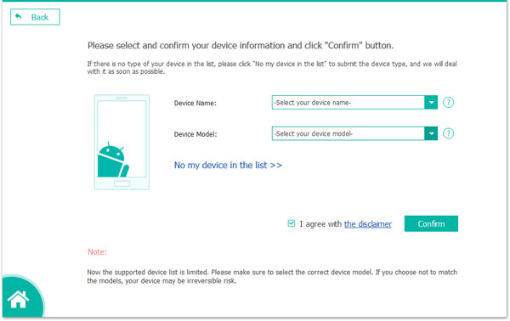The height and width of the screenshot is (321, 510).
Task: Go to the home screen icon
Action: [18, 300]
